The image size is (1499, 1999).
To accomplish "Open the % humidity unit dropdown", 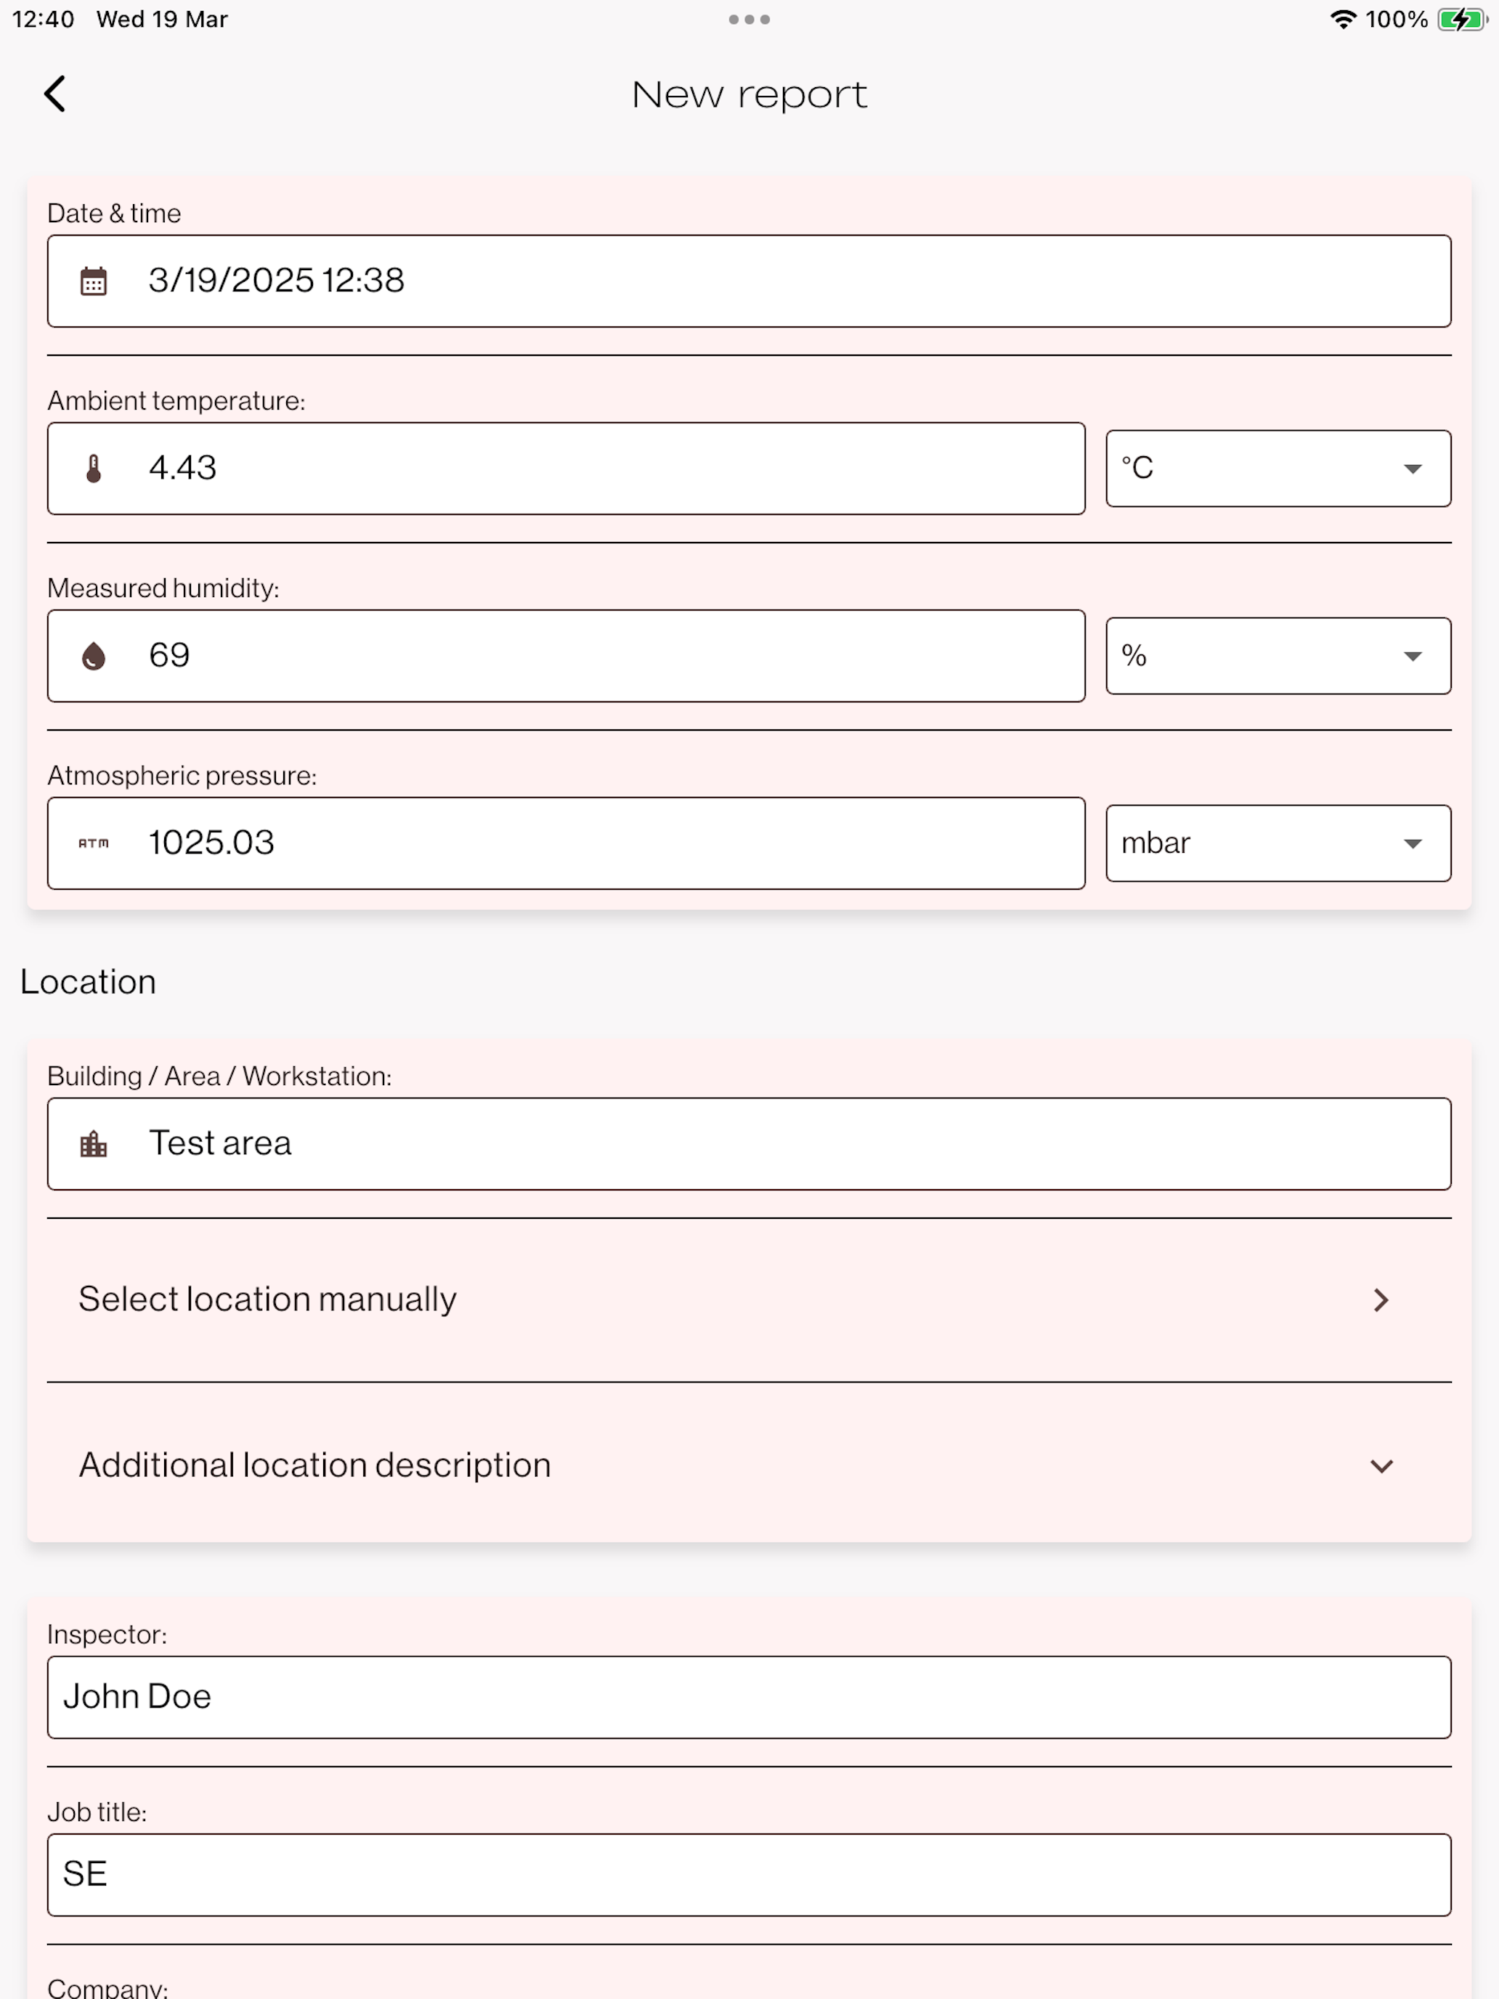I will point(1278,656).
